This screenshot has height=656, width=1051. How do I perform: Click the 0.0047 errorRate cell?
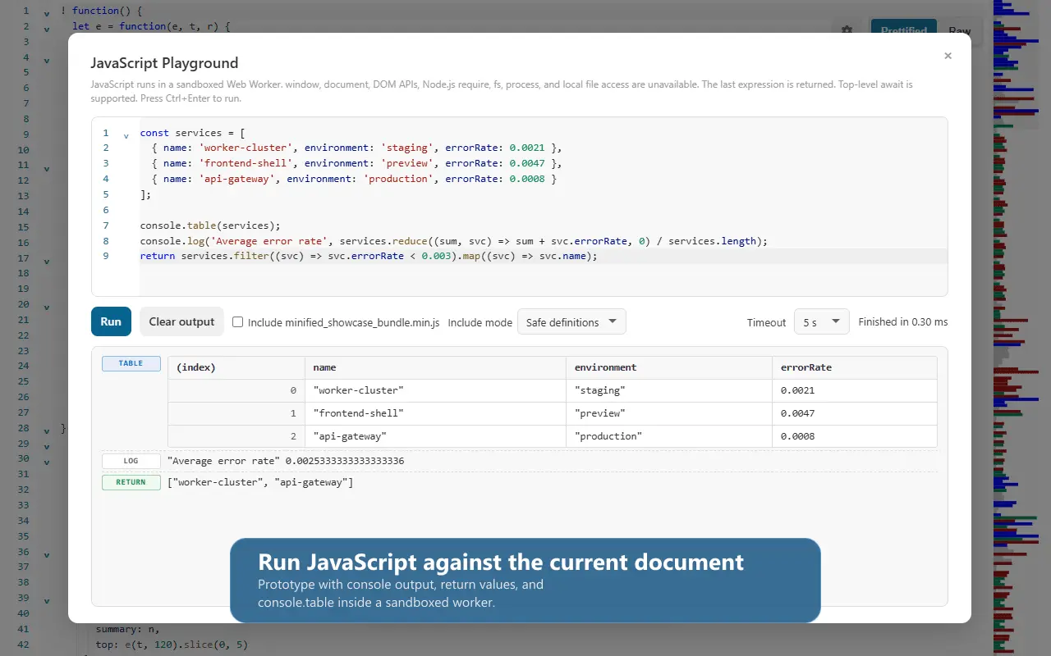(x=854, y=413)
